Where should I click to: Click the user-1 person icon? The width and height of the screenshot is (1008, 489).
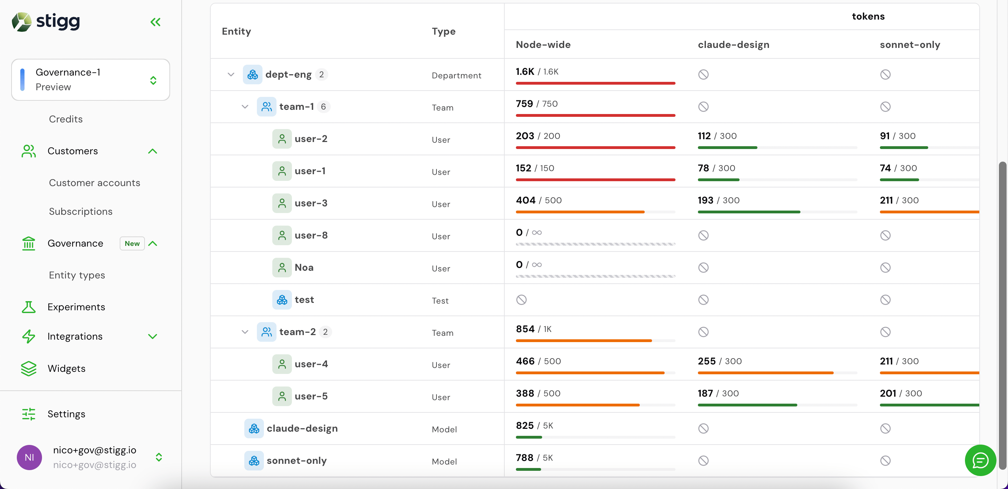point(282,171)
